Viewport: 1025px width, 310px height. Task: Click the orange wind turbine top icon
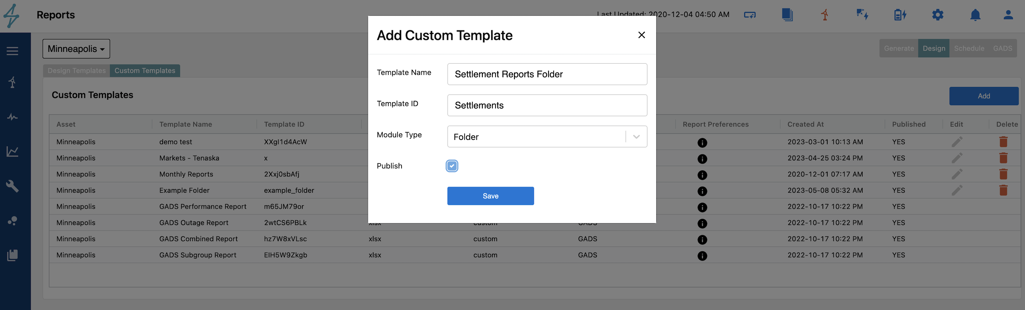coord(824,15)
